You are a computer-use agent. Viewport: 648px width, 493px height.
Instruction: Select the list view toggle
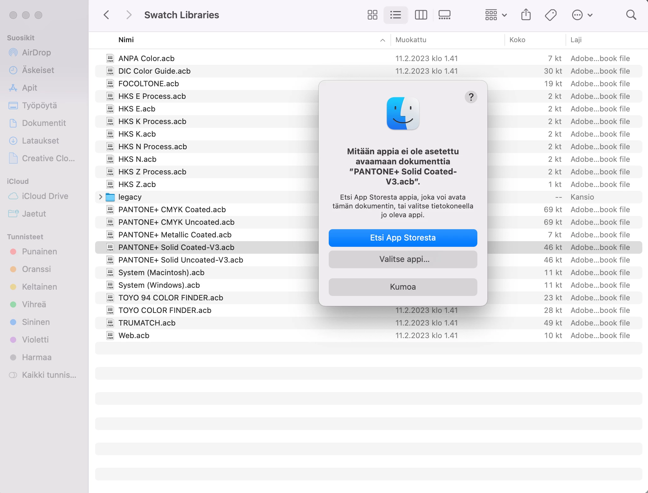pos(395,15)
